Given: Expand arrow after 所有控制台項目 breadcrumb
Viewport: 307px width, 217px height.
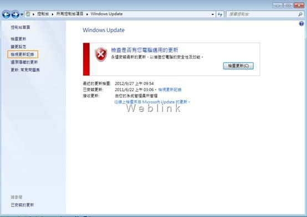Looking at the screenshot, I should click(x=87, y=14).
